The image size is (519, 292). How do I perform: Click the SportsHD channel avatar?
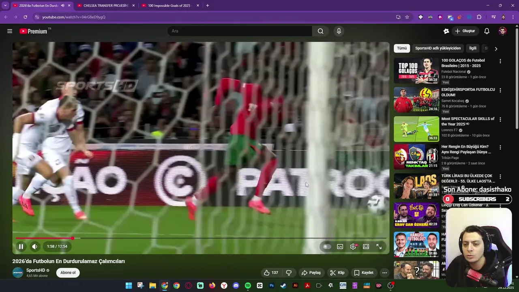click(x=18, y=273)
